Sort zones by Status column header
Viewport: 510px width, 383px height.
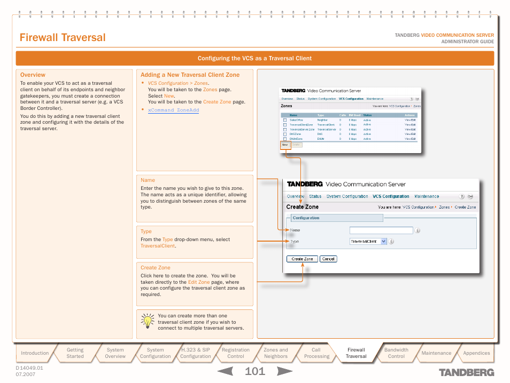coord(368,115)
